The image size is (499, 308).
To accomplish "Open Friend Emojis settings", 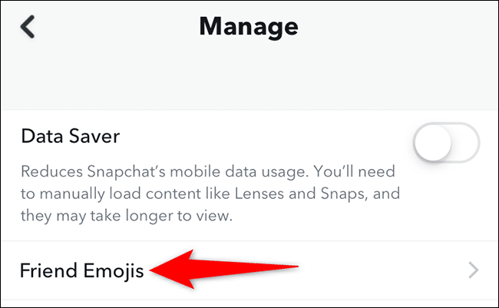I will click(82, 270).
